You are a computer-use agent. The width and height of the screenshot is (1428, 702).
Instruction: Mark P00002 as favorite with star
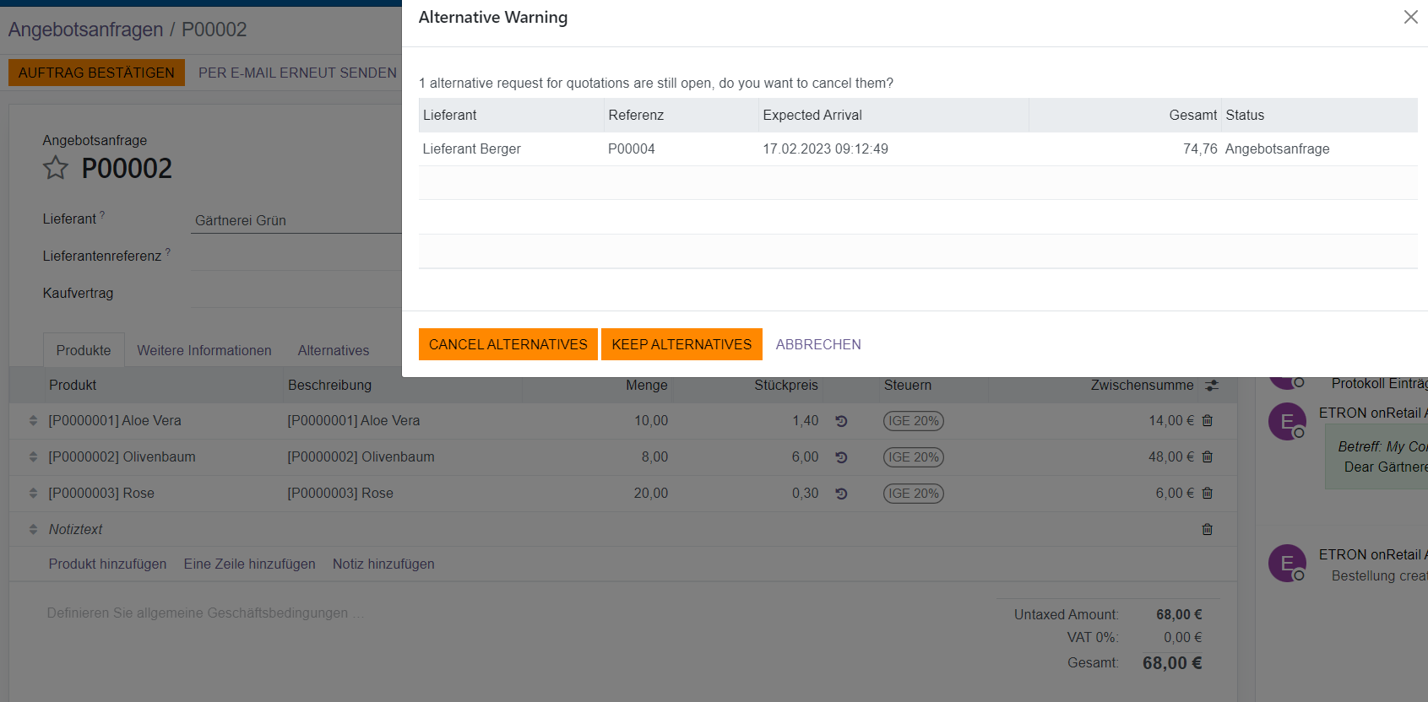(x=56, y=168)
